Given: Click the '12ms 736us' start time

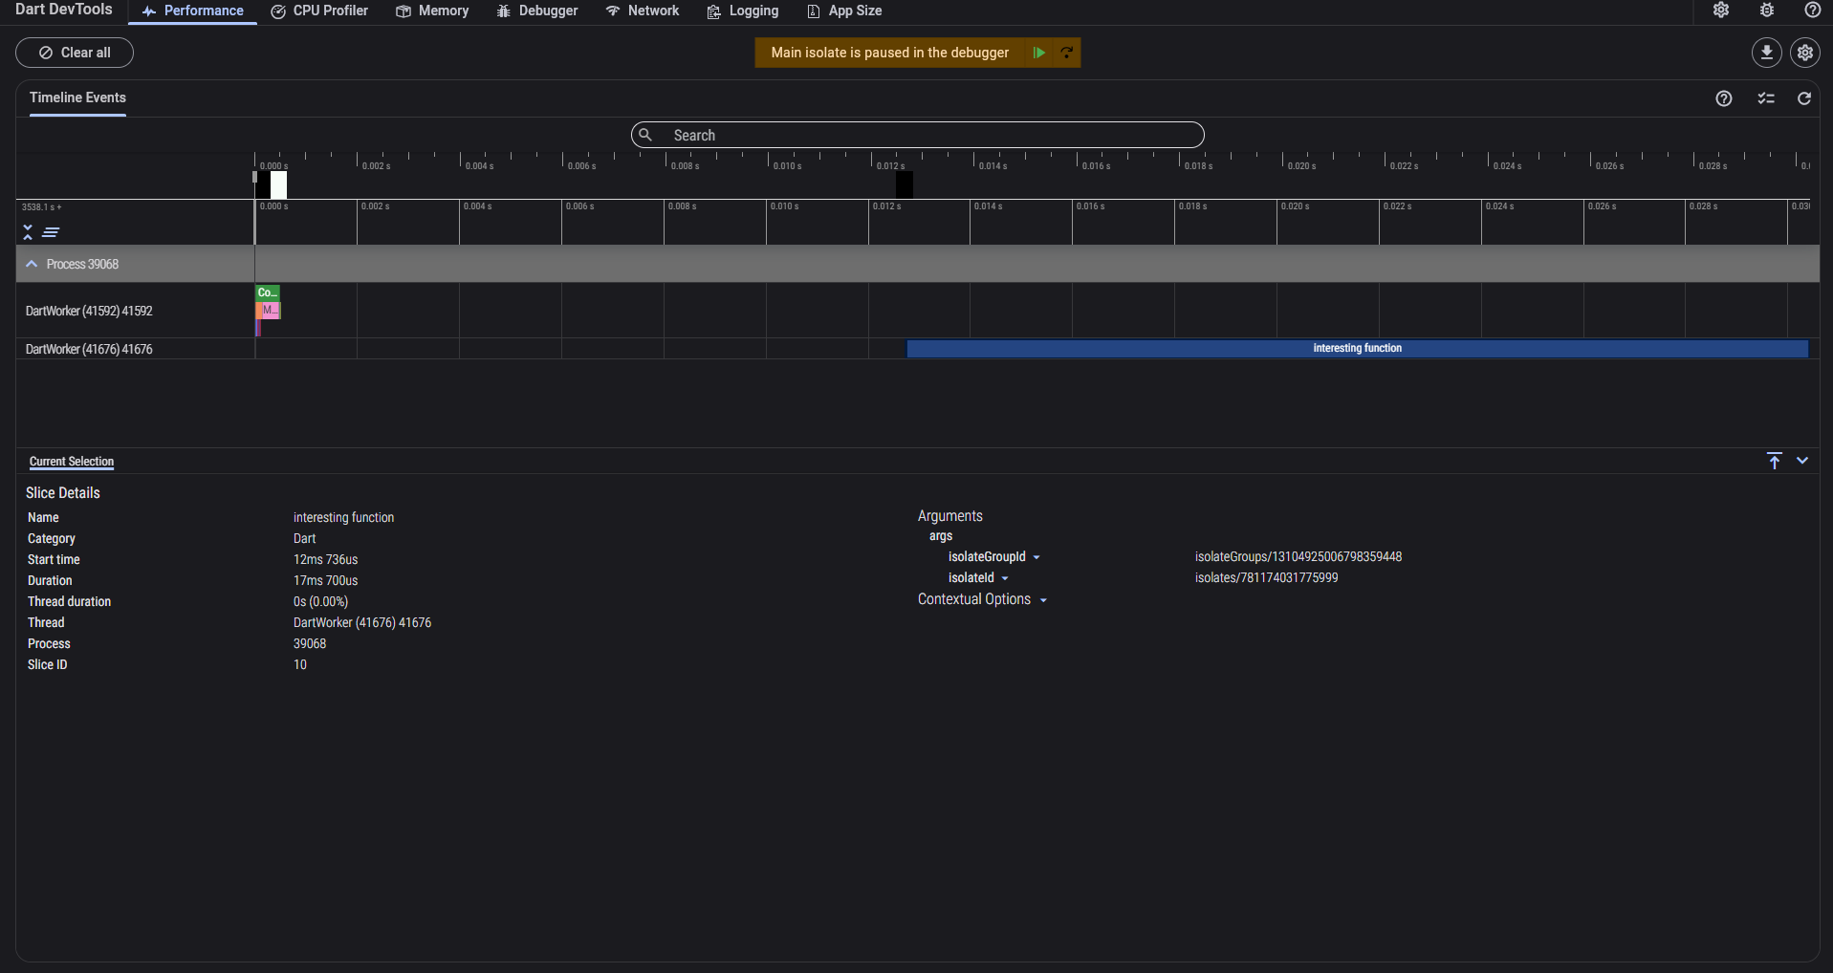Looking at the screenshot, I should [325, 559].
